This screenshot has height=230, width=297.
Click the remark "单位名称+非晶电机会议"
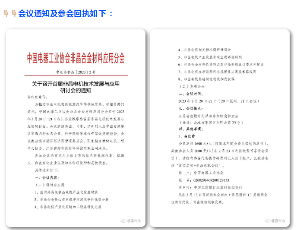198,166
